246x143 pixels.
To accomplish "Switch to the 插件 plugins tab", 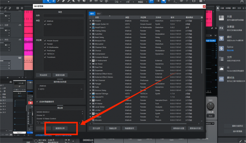I will click(x=92, y=14).
